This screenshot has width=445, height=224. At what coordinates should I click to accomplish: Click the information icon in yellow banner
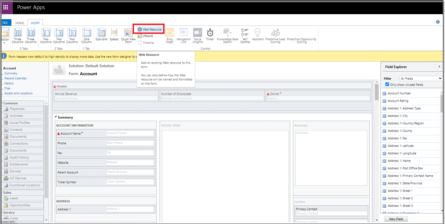(4, 56)
